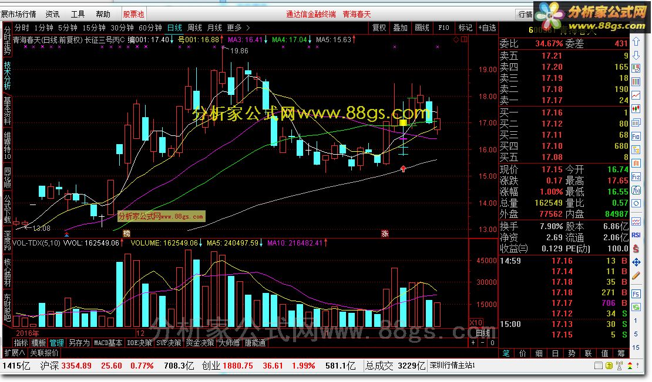Switch to 5分钟 chart period
Screen dimensions: 652x382
(68, 28)
